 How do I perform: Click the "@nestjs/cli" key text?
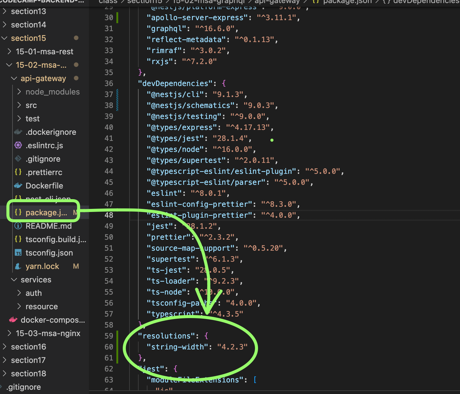coord(175,94)
